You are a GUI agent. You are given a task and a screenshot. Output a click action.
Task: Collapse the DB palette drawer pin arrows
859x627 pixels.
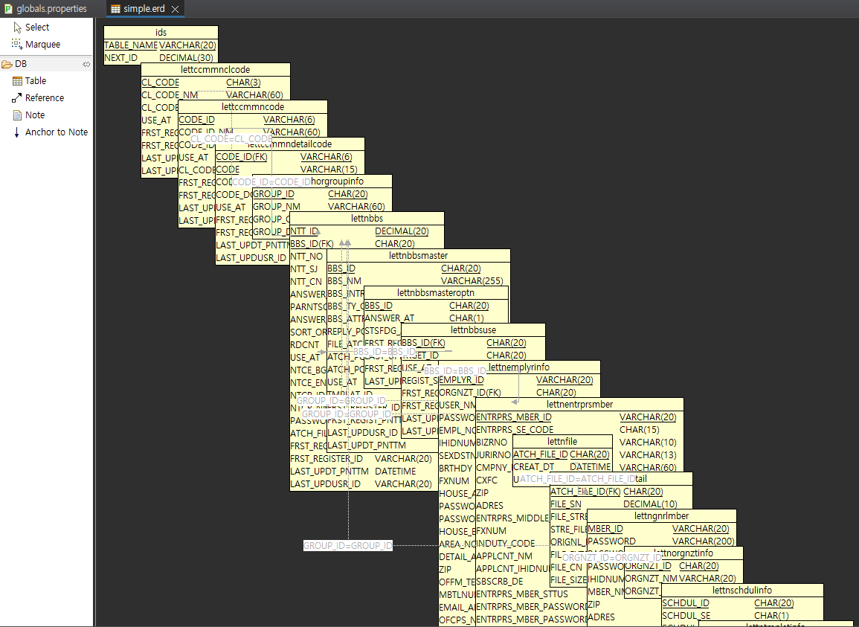tap(86, 64)
